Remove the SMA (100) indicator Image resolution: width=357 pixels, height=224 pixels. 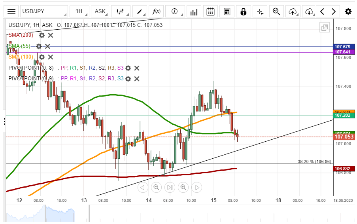[x=51, y=57]
